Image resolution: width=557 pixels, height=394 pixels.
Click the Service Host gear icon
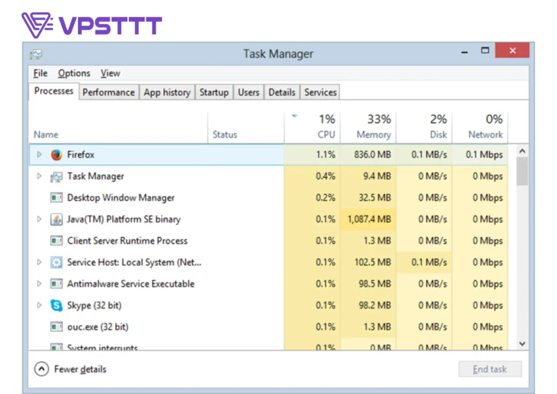point(56,262)
